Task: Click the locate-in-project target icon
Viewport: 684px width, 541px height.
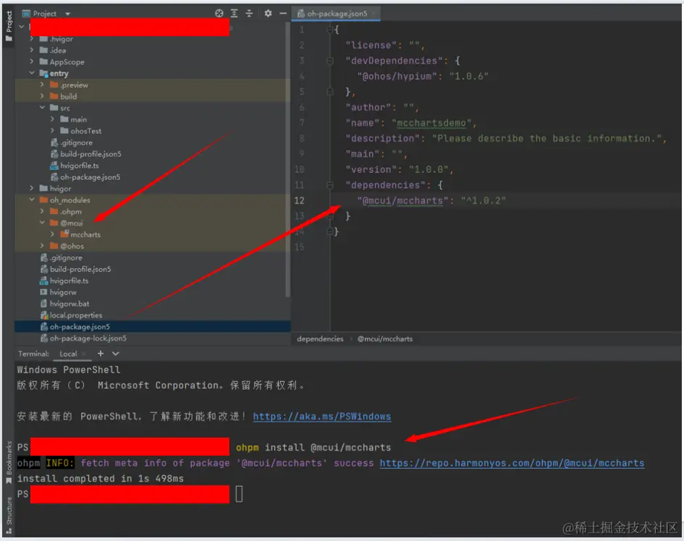Action: pyautogui.click(x=219, y=14)
